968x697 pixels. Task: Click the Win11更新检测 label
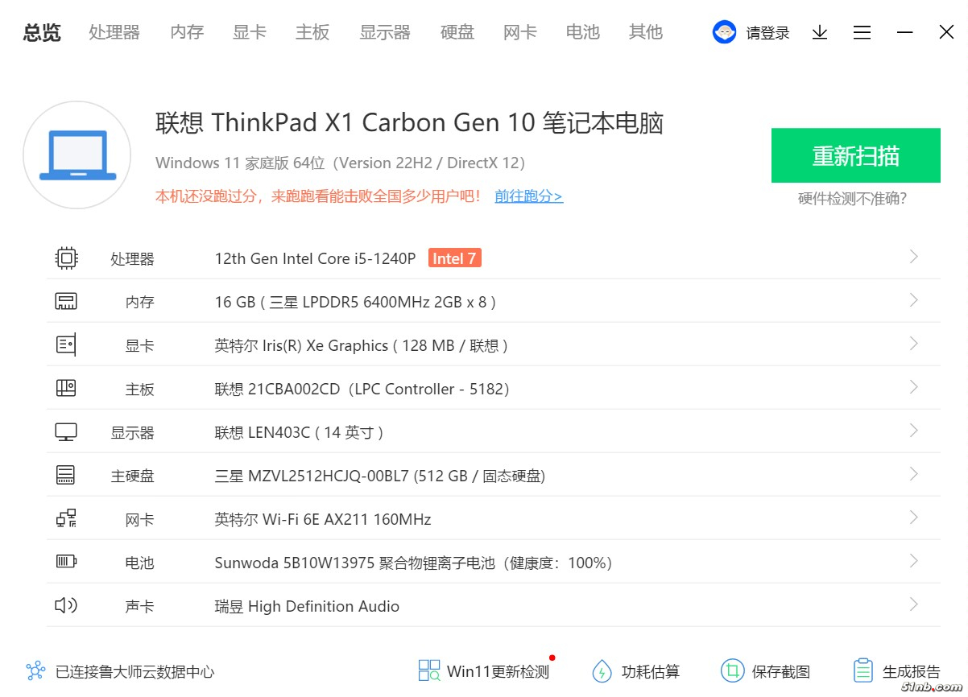[x=498, y=671]
